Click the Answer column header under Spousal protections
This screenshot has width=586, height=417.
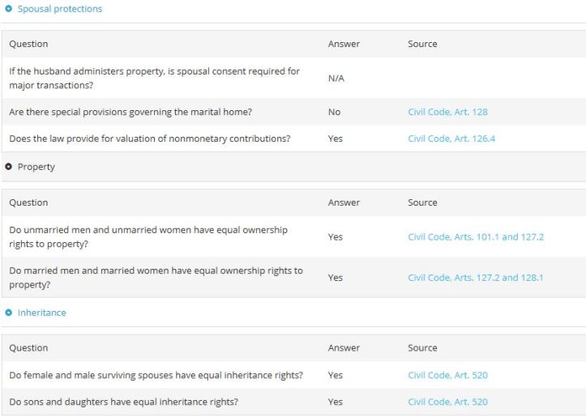[x=344, y=44]
